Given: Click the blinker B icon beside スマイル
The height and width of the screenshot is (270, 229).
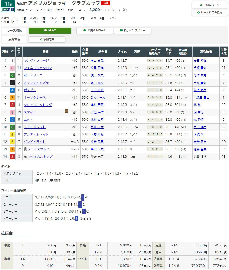Looking at the screenshot, I should (66, 111).
